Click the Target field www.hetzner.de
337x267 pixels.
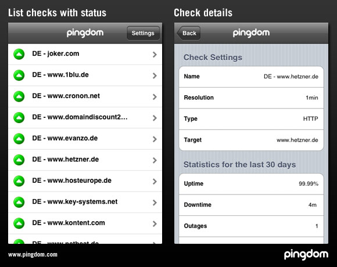(x=251, y=140)
